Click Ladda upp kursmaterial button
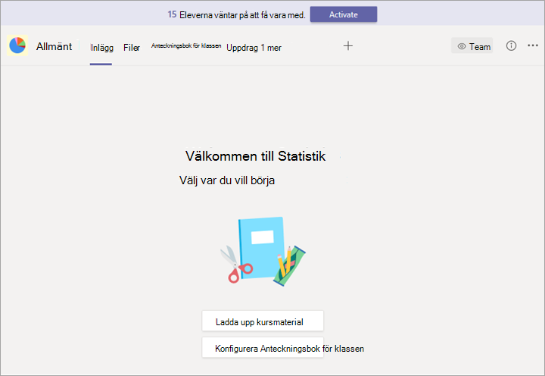The height and width of the screenshot is (376, 545). (263, 321)
